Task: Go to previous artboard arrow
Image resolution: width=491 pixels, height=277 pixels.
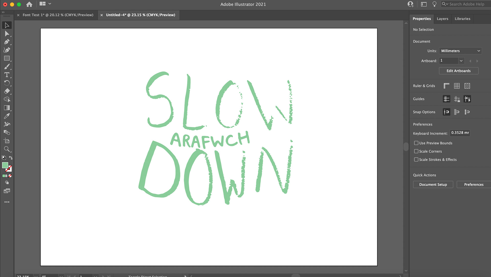Action: tap(470, 61)
